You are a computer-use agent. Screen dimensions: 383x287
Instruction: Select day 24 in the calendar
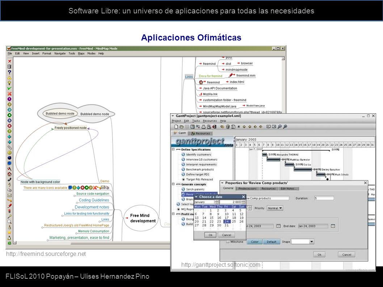[227, 221]
